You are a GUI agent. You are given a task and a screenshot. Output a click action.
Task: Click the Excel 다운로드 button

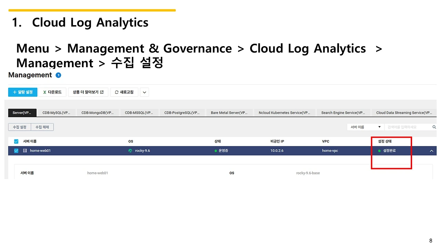click(x=52, y=92)
